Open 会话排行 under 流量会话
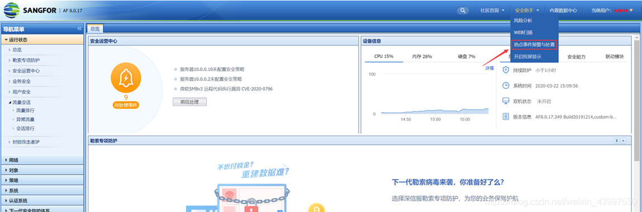The height and width of the screenshot is (212, 642). [25, 128]
